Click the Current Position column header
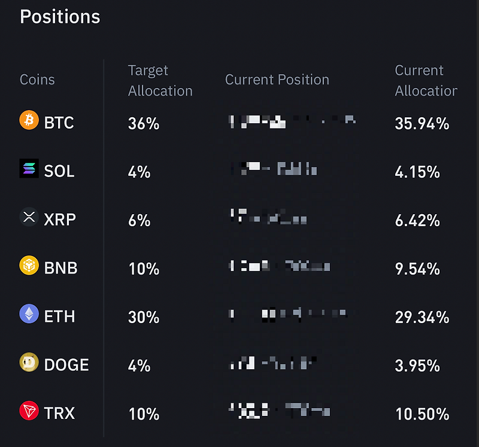The width and height of the screenshot is (479, 447). click(277, 79)
